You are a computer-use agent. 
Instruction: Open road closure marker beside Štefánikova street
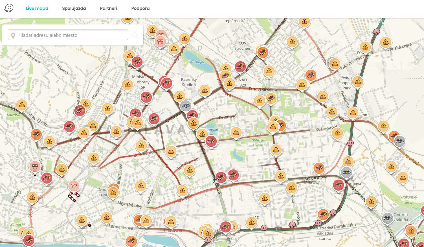[x=35, y=167]
